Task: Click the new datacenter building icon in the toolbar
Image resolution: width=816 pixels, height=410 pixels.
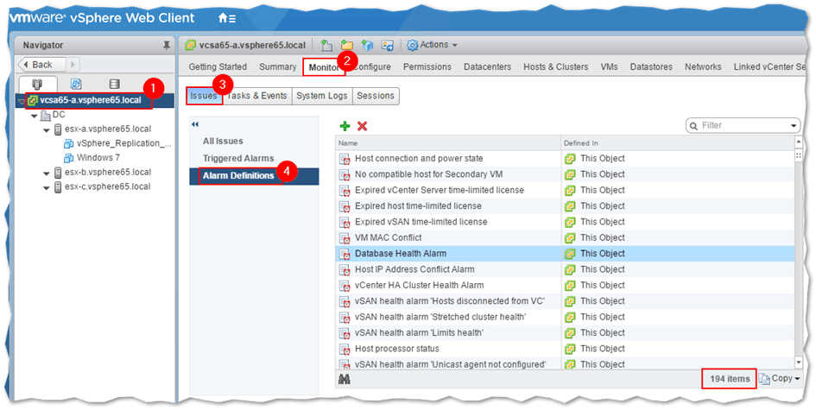Action: pyautogui.click(x=326, y=45)
